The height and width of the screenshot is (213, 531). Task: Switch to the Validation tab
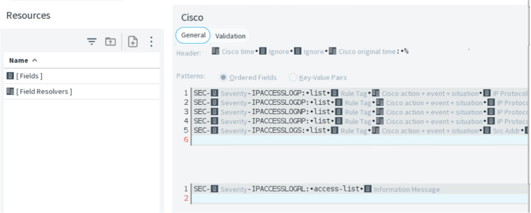click(x=230, y=36)
